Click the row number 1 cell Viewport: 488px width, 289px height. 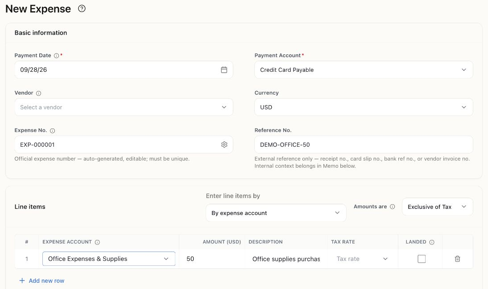[27, 259]
